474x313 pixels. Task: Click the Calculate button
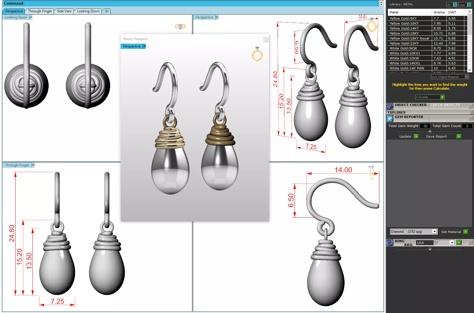(428, 97)
